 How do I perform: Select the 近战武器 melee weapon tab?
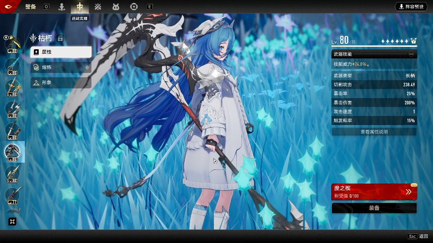[x=79, y=7]
